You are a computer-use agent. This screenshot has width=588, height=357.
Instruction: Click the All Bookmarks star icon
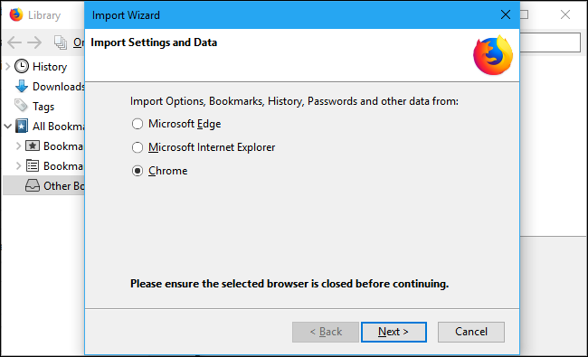coord(22,127)
